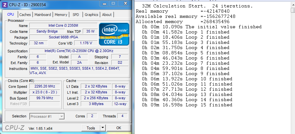Click the Family value 6
295x134 pixels.
38,57
